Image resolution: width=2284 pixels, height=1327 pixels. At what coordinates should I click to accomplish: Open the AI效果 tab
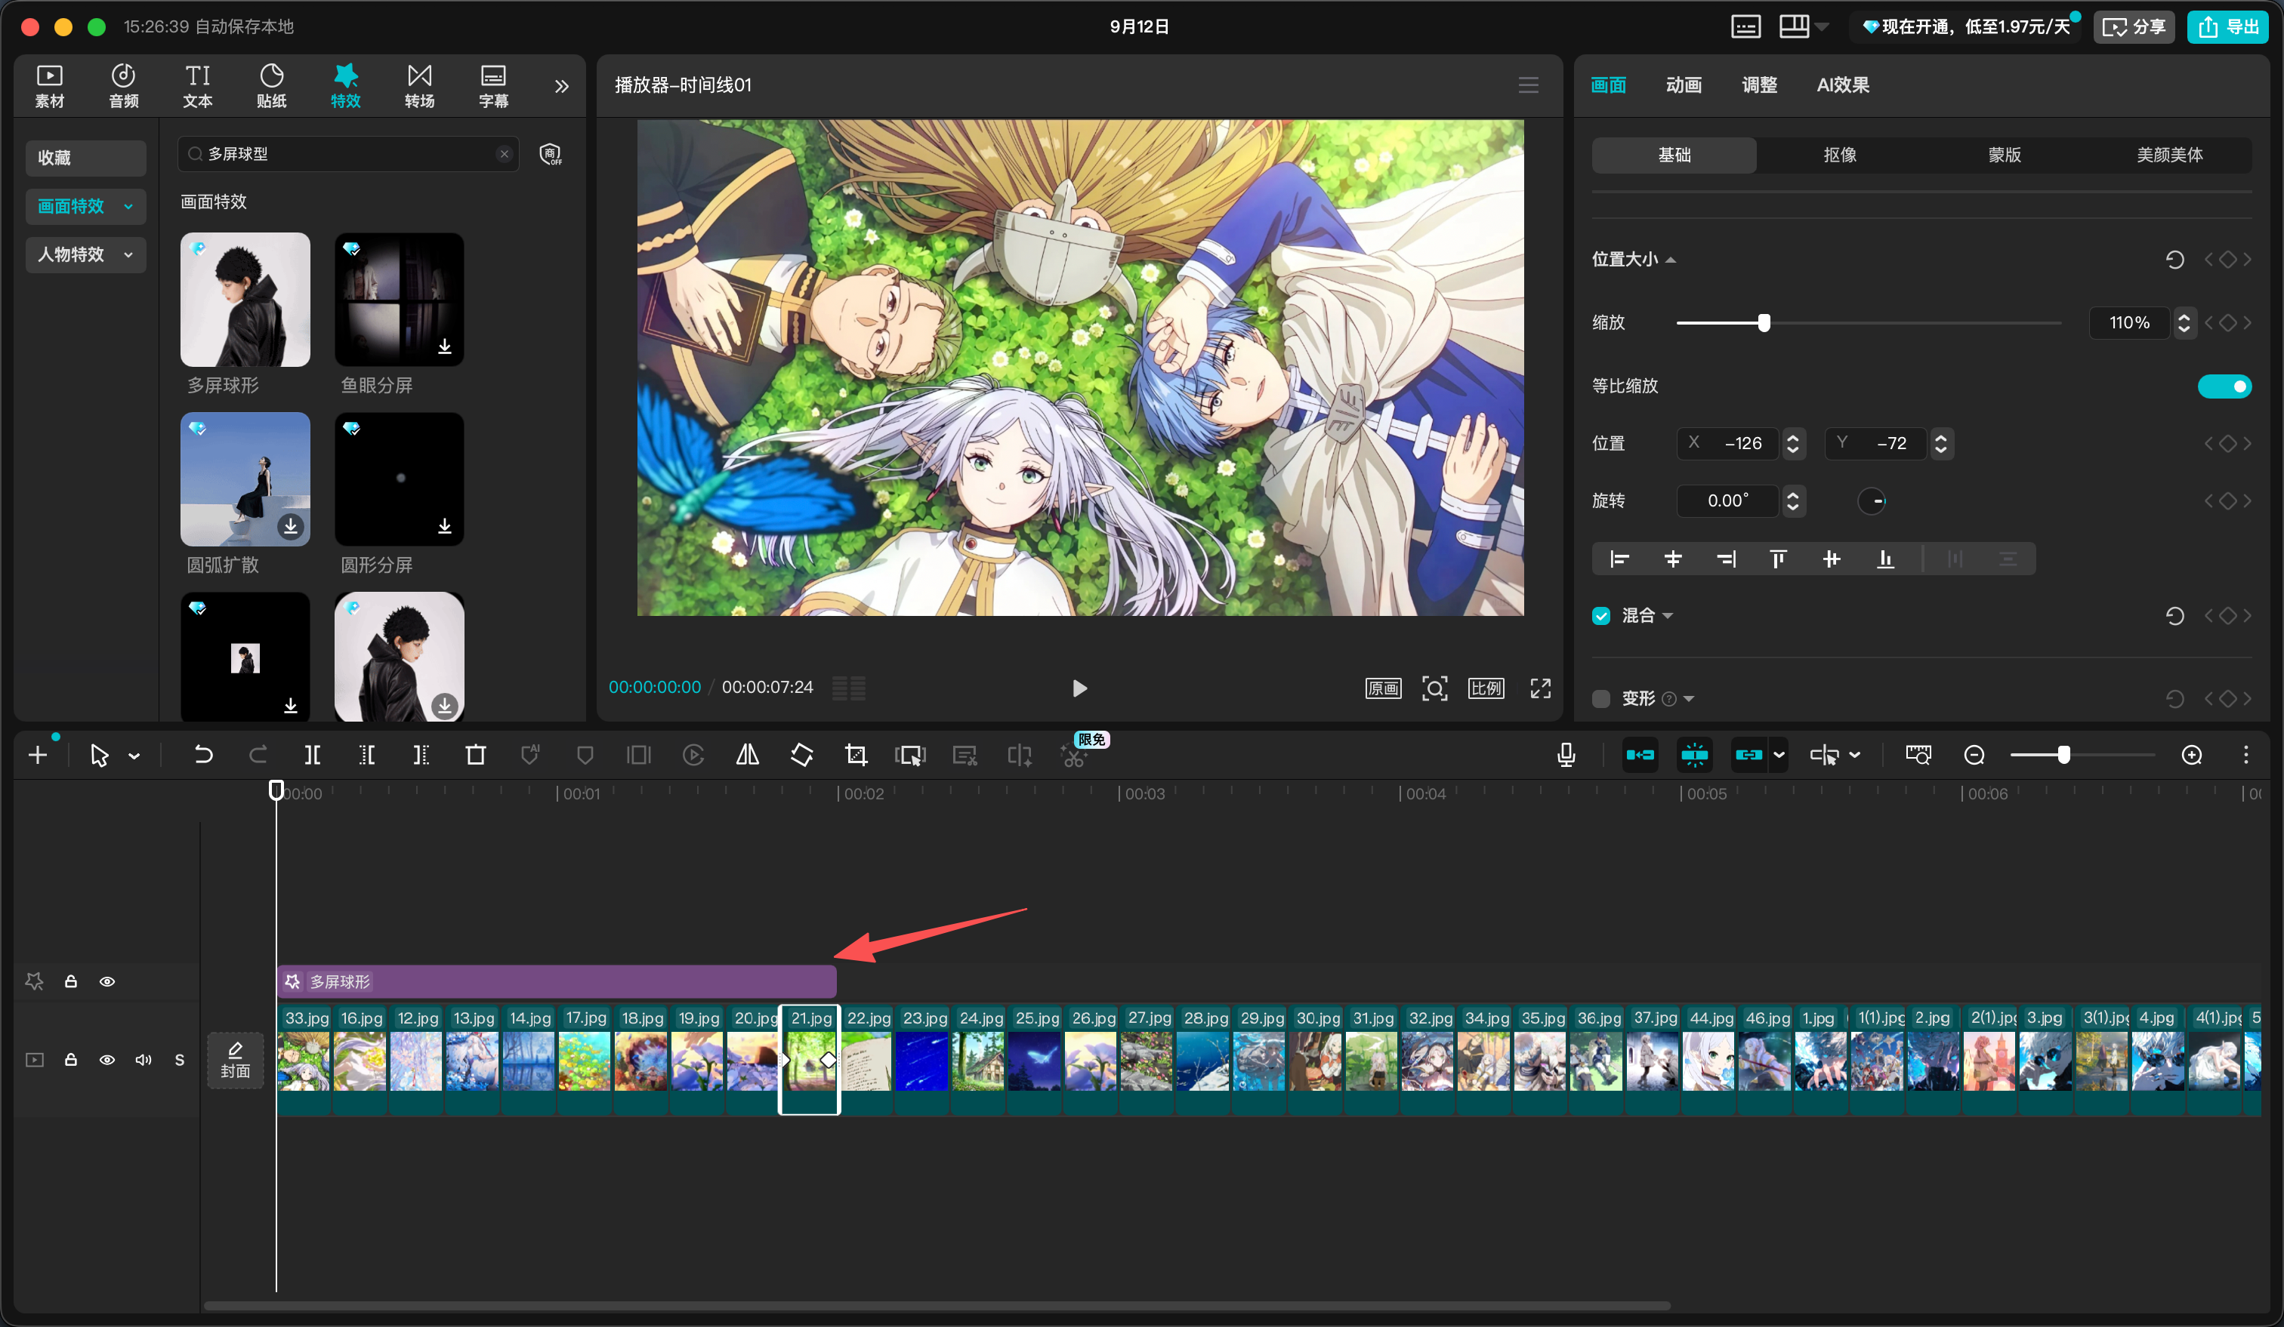tap(1843, 85)
